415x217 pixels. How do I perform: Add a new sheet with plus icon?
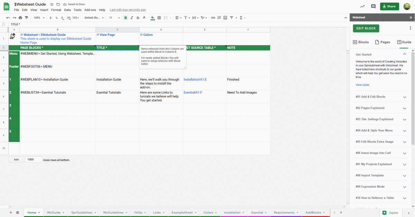[x=11, y=213]
